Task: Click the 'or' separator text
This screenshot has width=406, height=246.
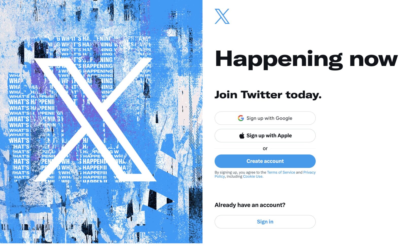Action: click(265, 148)
